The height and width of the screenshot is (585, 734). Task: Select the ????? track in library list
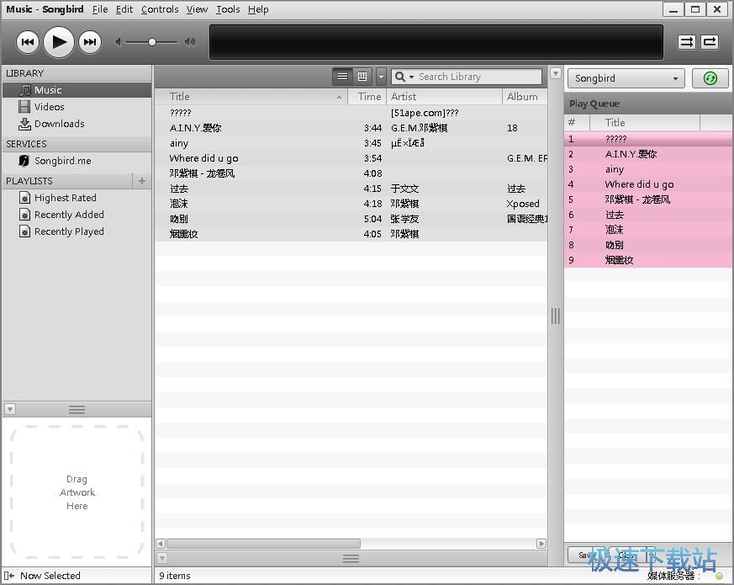click(351, 113)
